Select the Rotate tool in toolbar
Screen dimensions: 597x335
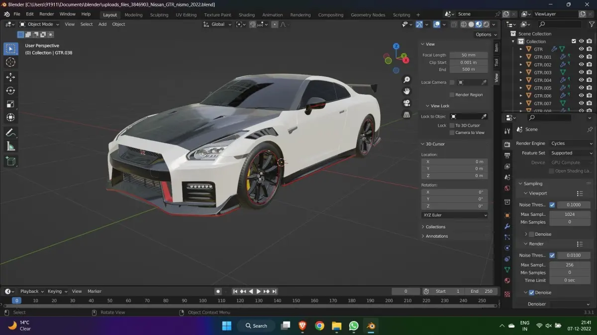tap(11, 90)
